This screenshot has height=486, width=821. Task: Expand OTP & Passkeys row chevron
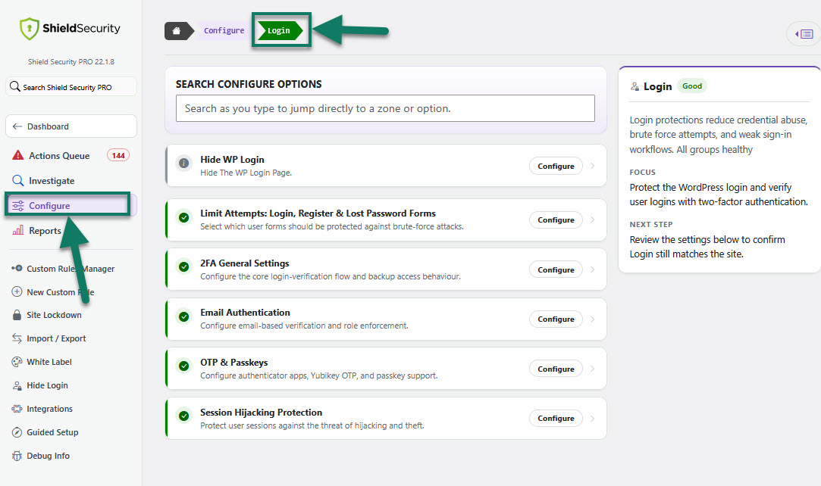pyautogui.click(x=593, y=369)
